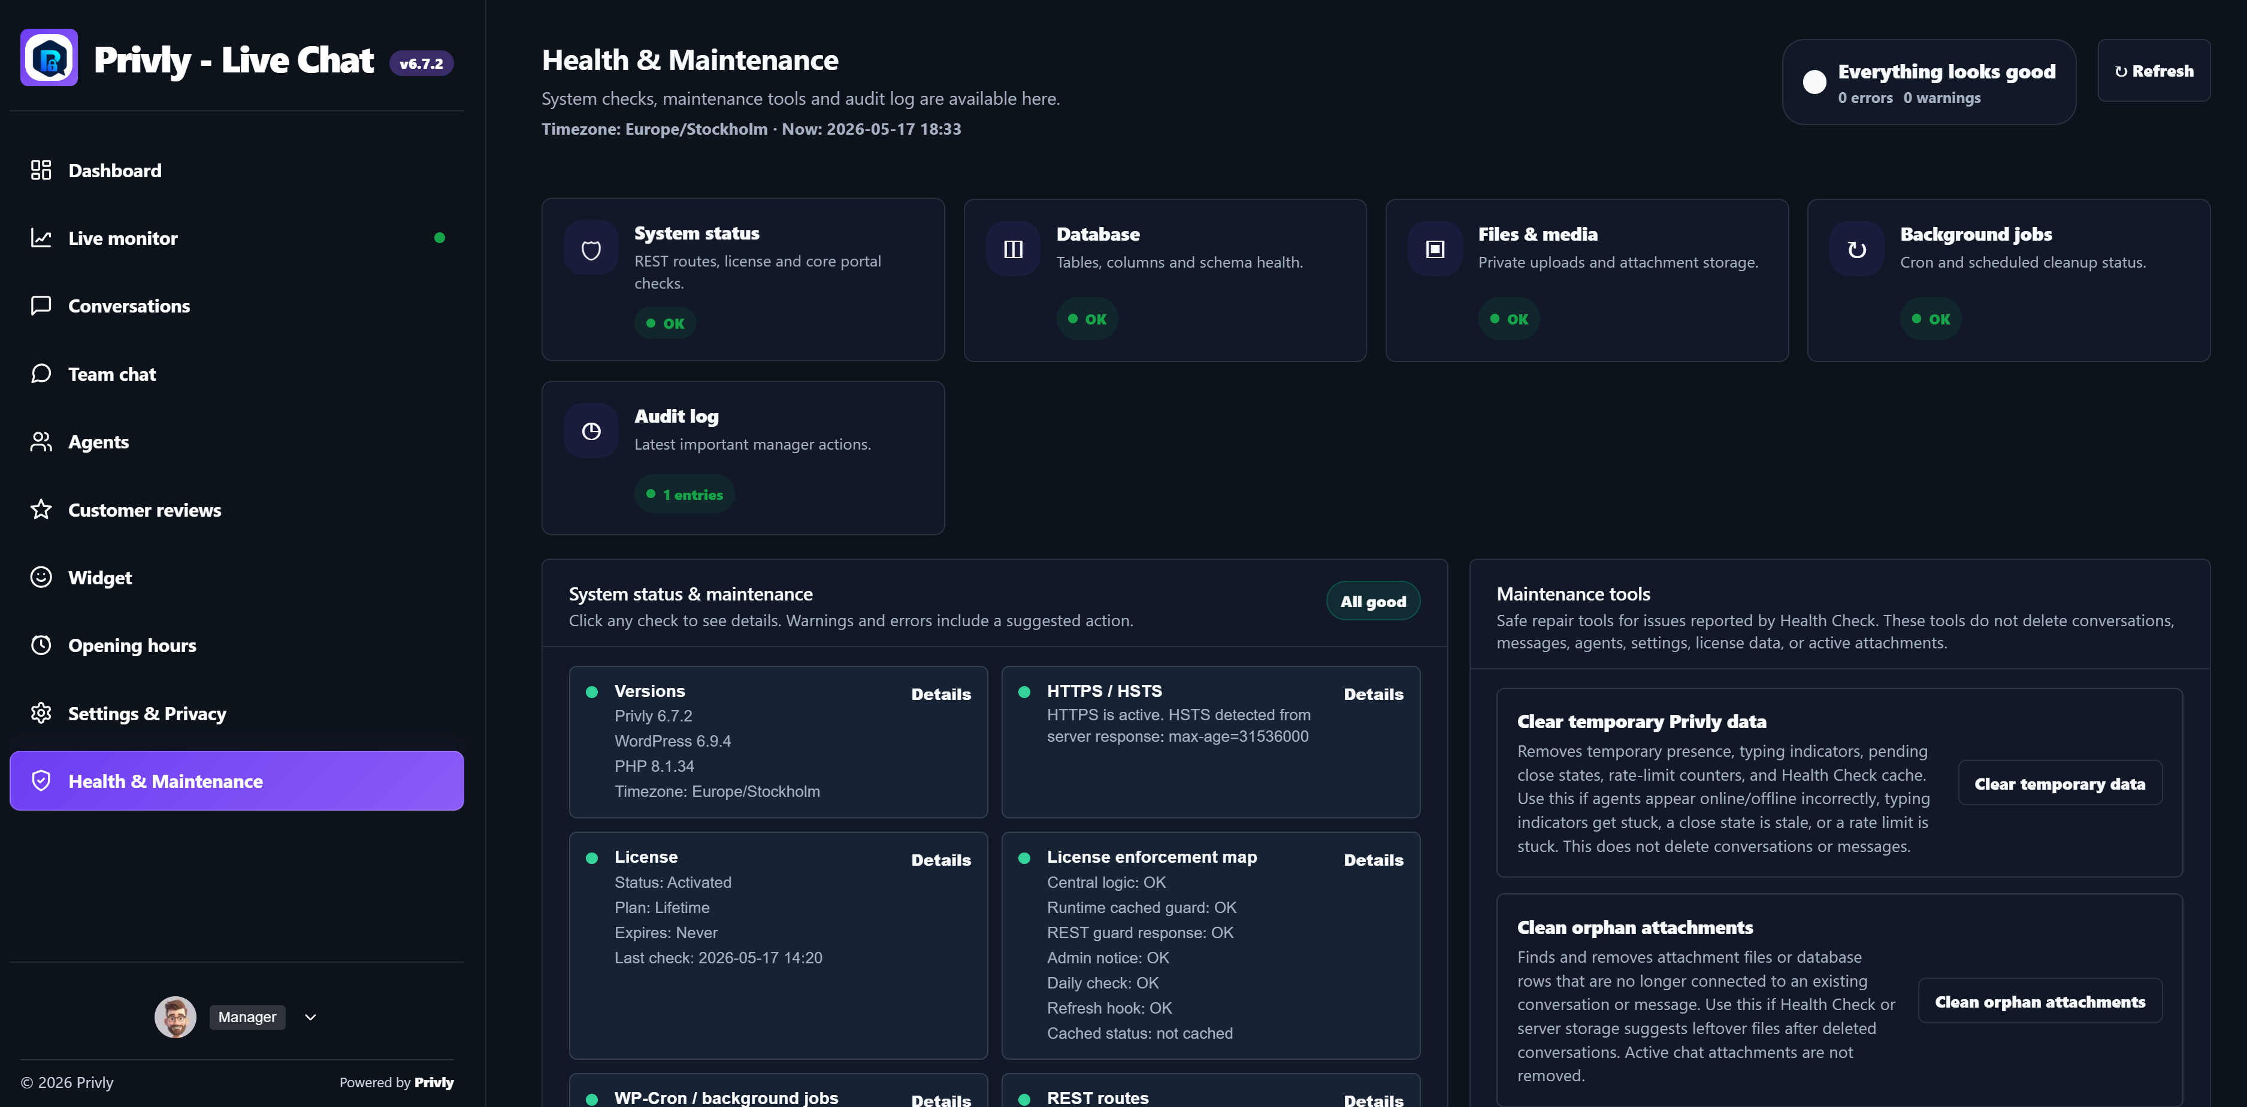Click the OK badge under Database
Screen dimensions: 2247x1107
tap(1087, 319)
